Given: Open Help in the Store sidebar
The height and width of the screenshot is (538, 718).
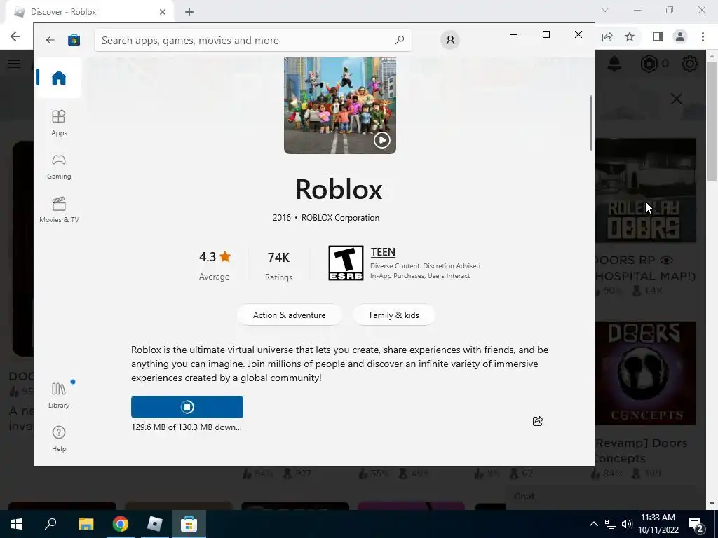Looking at the screenshot, I should 59,439.
